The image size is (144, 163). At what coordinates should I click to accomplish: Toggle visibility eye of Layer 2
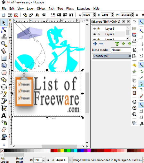tap(94, 34)
